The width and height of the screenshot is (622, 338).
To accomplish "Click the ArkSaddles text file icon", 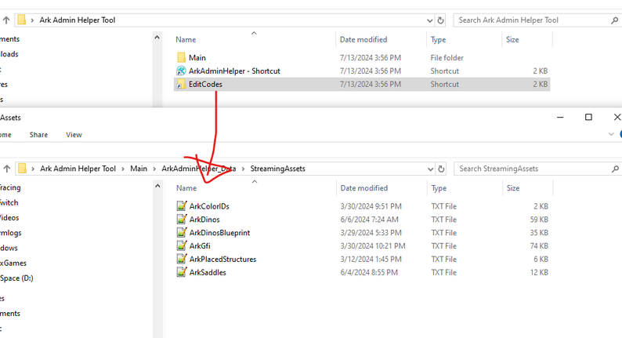I will (x=182, y=272).
